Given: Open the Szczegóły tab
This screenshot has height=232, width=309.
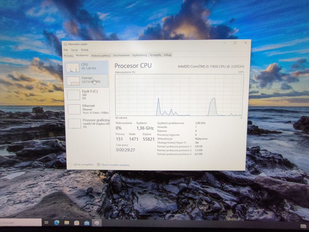Looking at the screenshot, I should pos(155,55).
